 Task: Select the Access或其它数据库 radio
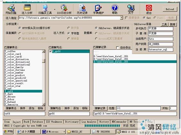(x=96, y=39)
